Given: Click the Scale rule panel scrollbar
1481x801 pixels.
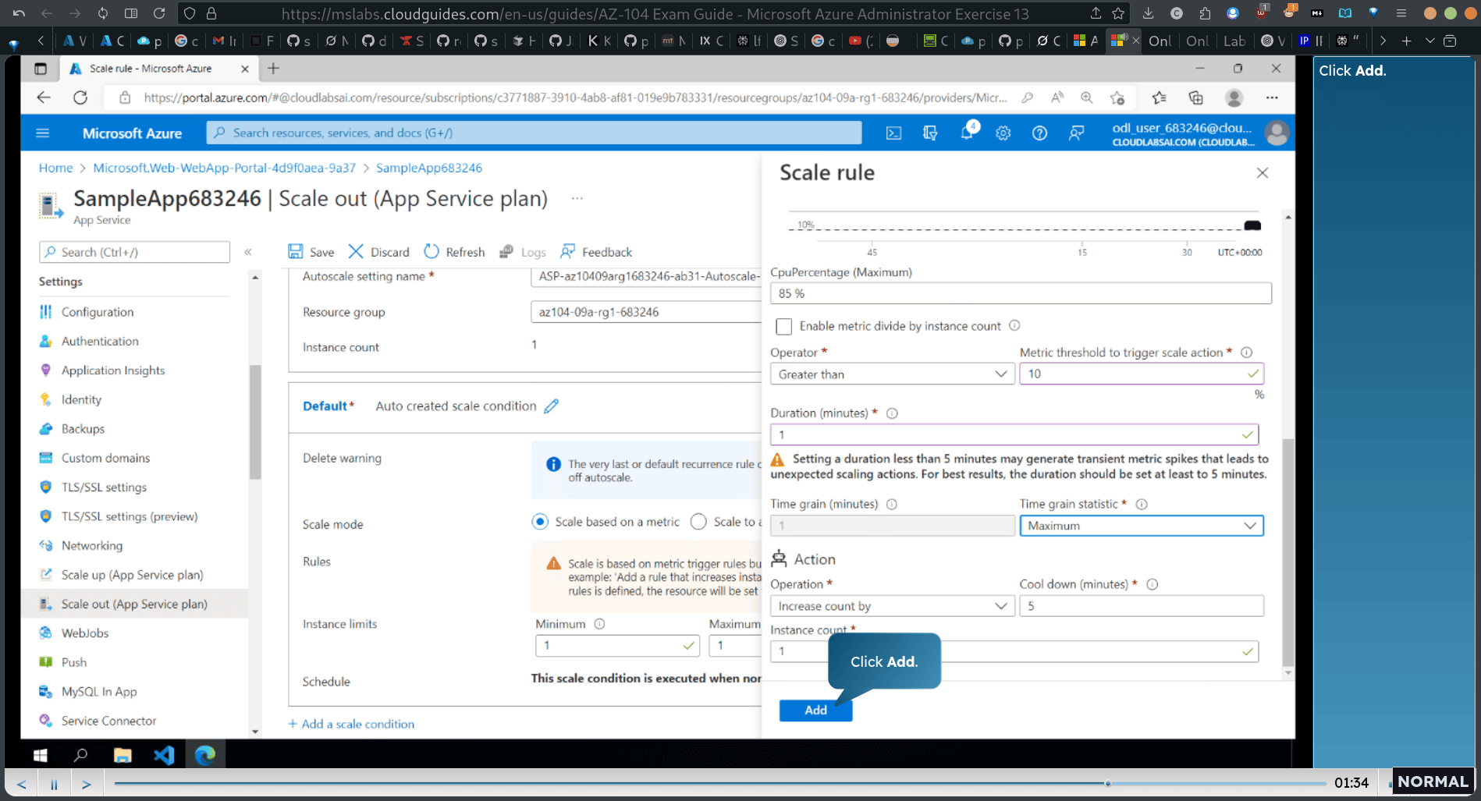Looking at the screenshot, I should [x=1287, y=554].
